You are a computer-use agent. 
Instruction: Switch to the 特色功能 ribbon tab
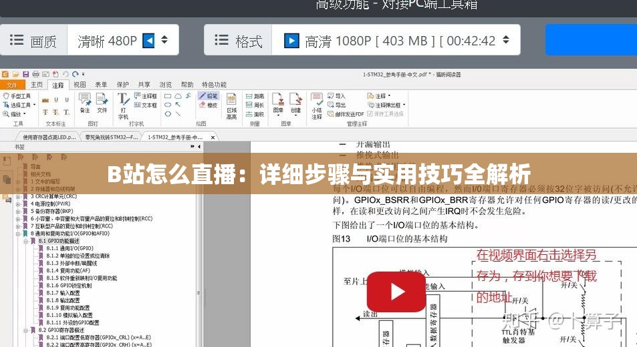(214, 85)
